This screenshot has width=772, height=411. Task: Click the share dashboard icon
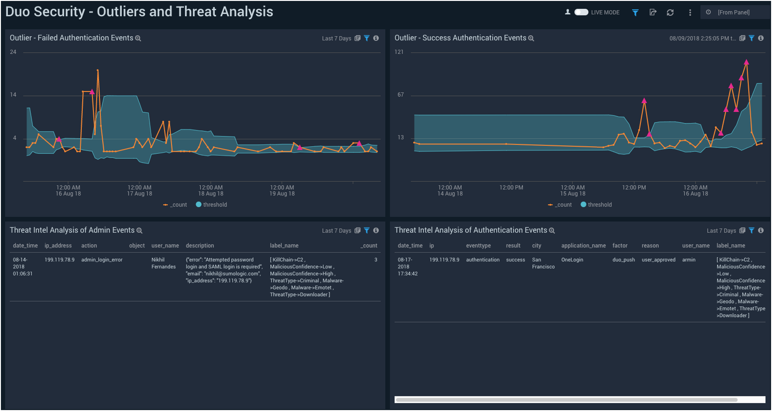point(653,13)
